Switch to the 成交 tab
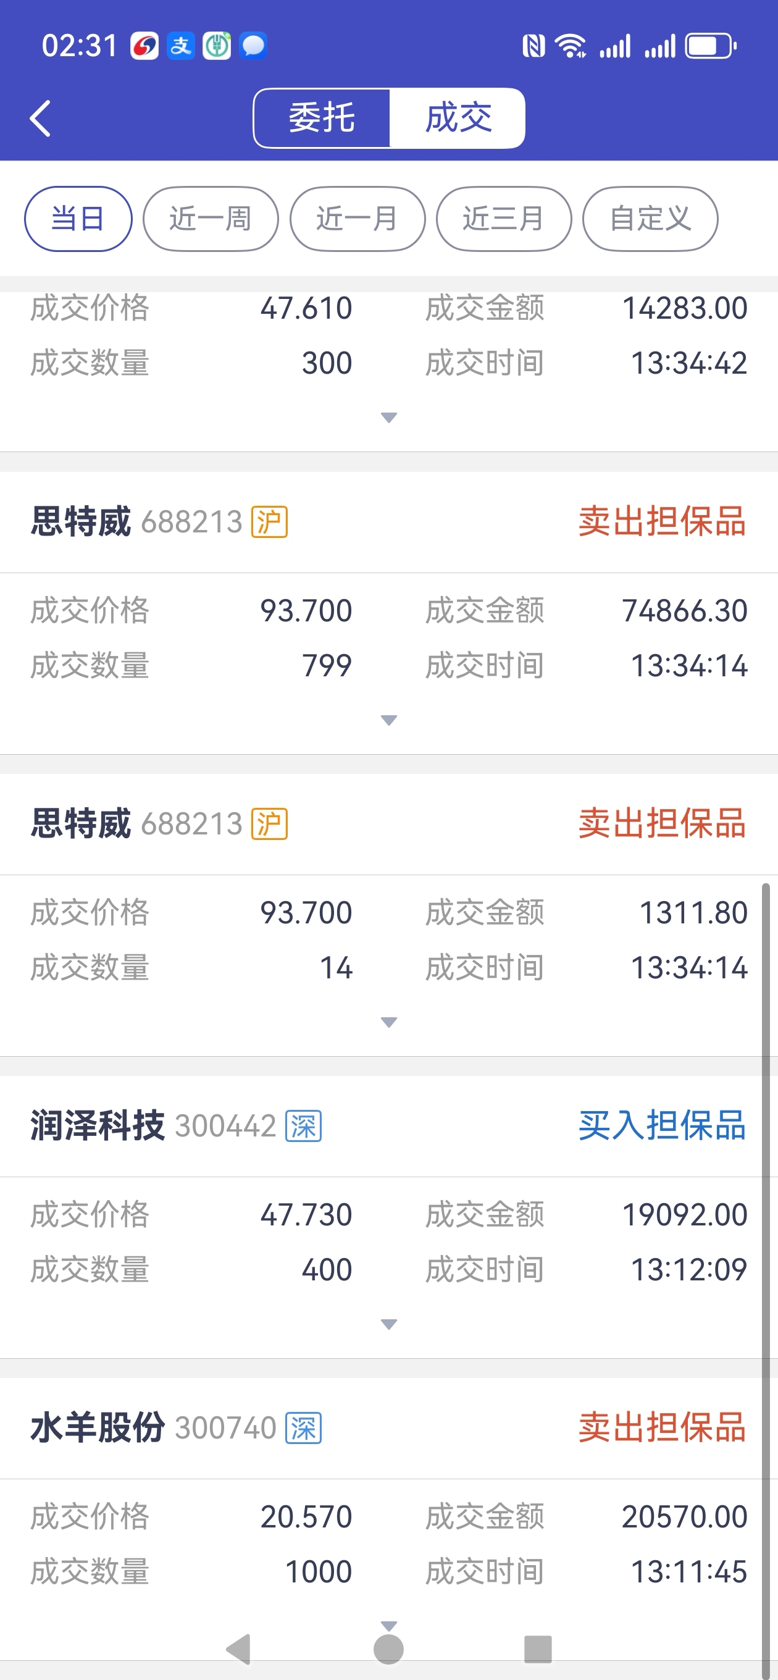This screenshot has width=778, height=1680. click(x=458, y=118)
